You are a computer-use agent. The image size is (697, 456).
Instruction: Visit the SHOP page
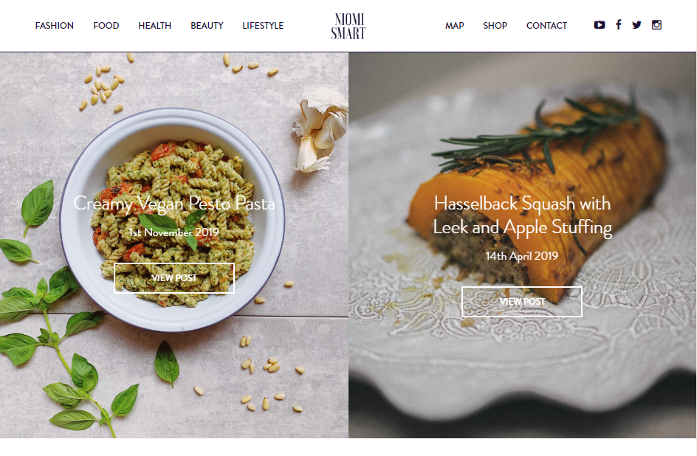[495, 26]
